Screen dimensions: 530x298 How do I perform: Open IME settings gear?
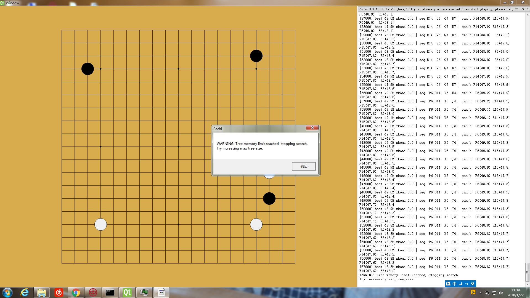point(473,284)
